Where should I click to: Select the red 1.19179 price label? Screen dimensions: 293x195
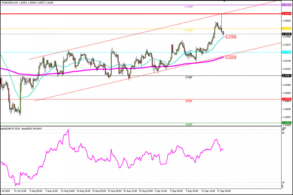point(286,14)
